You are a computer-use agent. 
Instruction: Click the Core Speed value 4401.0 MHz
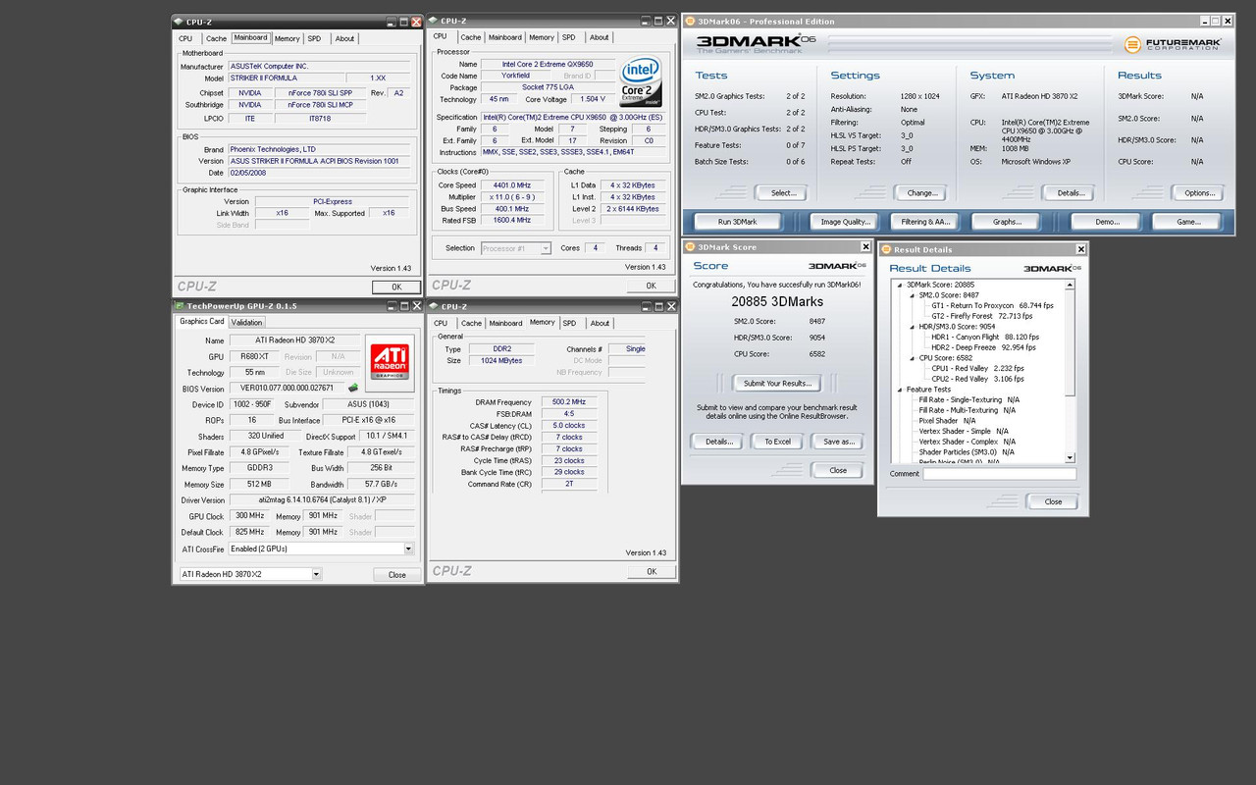(512, 185)
